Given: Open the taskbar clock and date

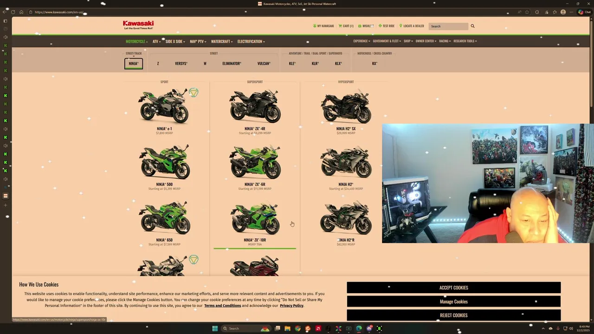Looking at the screenshot, I should click(583, 328).
